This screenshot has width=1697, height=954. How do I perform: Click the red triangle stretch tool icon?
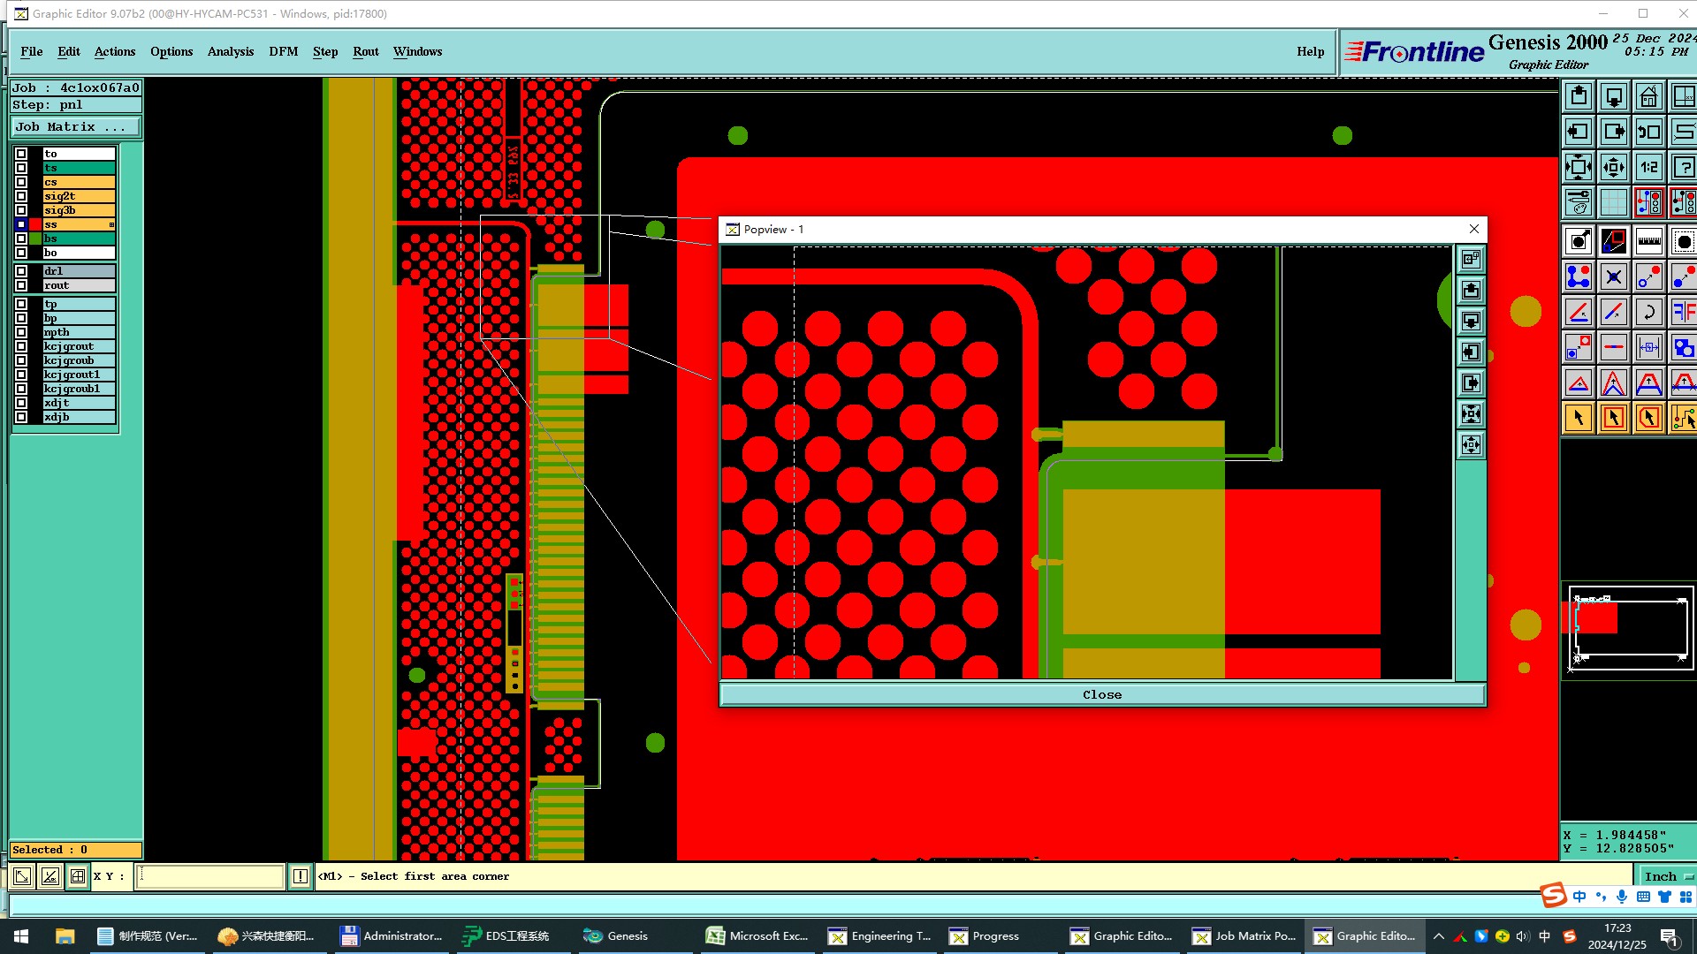coord(1579,382)
